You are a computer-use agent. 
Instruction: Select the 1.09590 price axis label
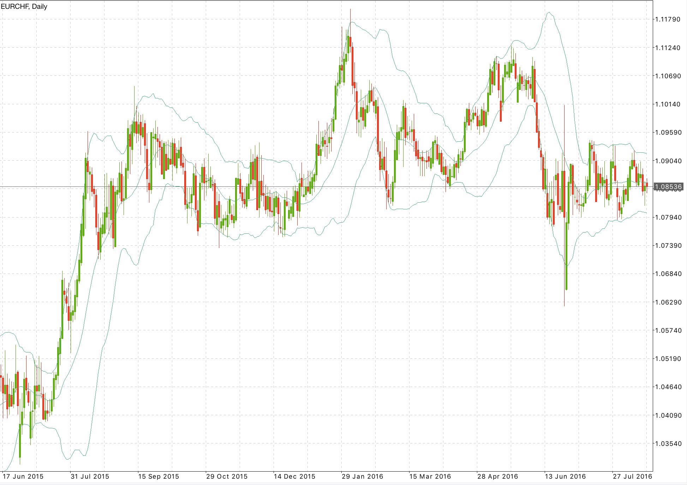point(668,133)
